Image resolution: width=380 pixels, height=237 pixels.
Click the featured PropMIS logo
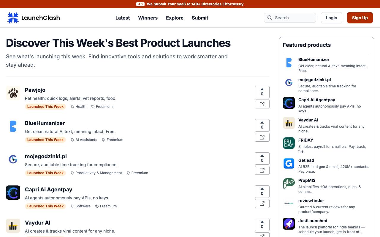click(289, 183)
